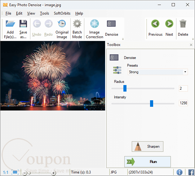The width and height of the screenshot is (195, 176).
Task: Open the Edit menu
Action: pos(19,13)
